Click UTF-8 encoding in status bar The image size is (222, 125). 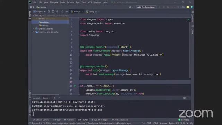tap(155, 123)
